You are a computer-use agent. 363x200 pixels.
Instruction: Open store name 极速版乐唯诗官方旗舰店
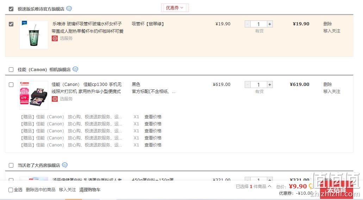41,9
